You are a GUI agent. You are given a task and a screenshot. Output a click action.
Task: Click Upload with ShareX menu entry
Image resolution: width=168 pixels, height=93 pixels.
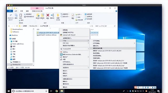point(74,35)
